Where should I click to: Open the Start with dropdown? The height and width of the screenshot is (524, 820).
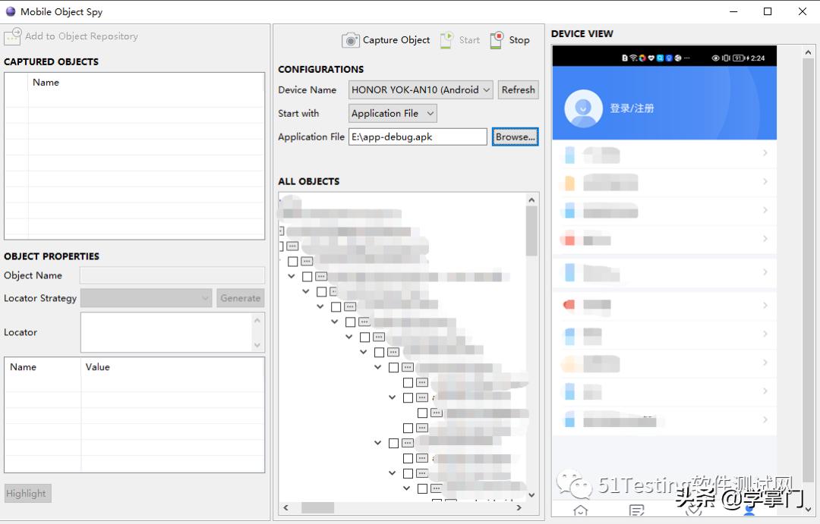click(x=393, y=113)
